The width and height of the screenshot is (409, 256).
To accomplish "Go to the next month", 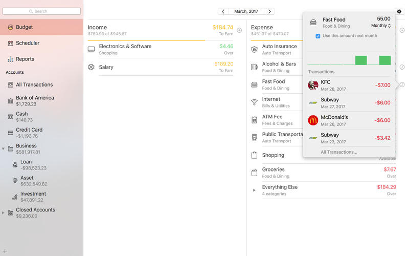I will coord(269,11).
